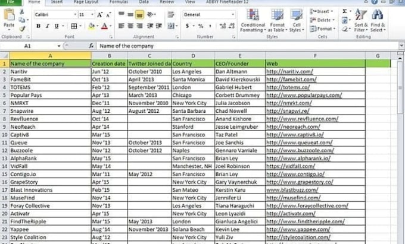Apply cell borders with Borders icon

click(74, 26)
